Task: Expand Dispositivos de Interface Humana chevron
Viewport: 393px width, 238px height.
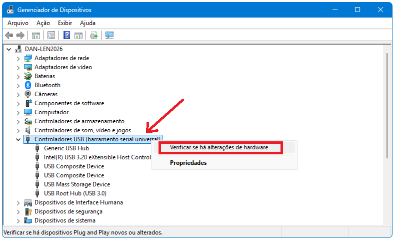Action: point(18,203)
